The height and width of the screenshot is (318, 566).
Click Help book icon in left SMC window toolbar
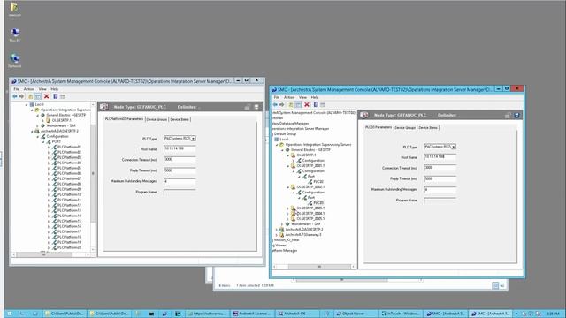pos(56,96)
